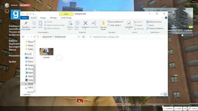Open Addons in Garry's Mod menu
The height and width of the screenshot is (111, 198).
(13, 41)
